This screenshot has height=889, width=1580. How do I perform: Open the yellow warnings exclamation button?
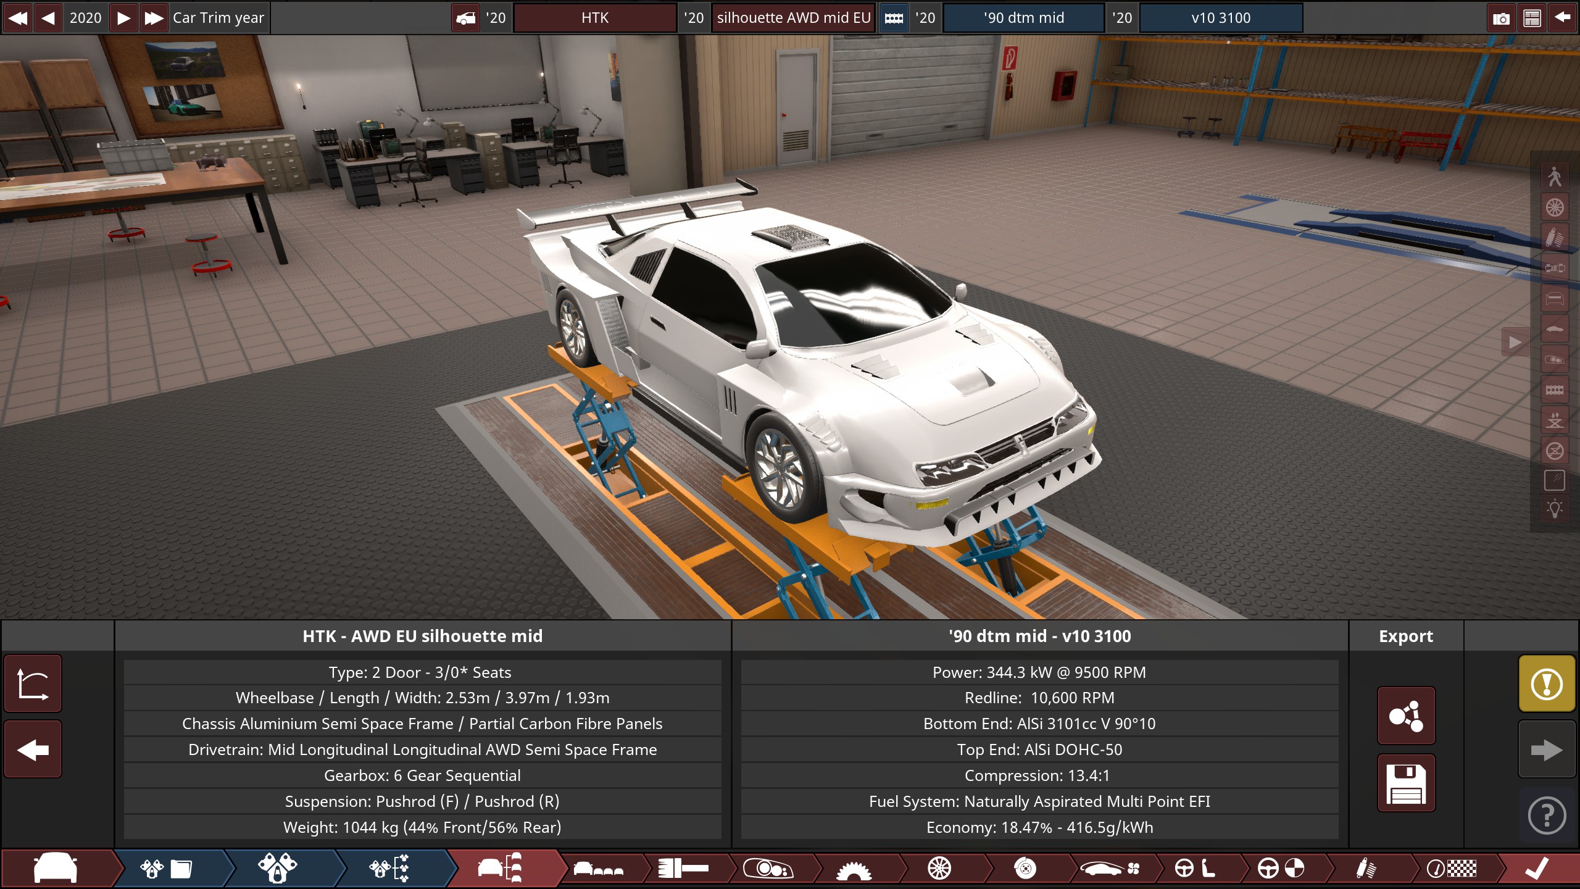(1547, 684)
